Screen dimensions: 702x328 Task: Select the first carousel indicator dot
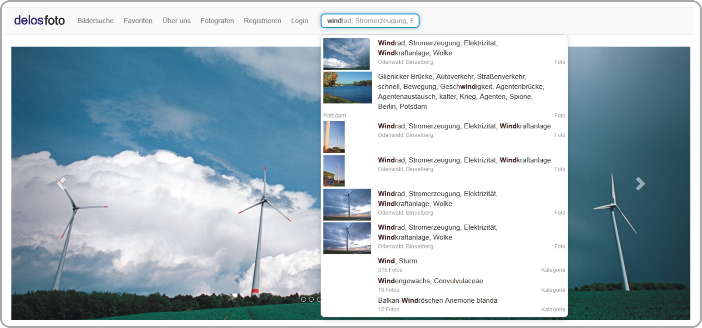point(303,299)
